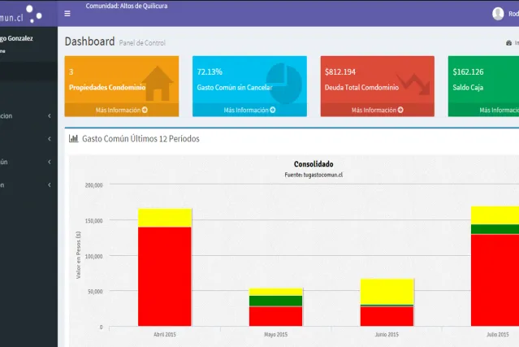Click the Mayo 2015 axis label
This screenshot has width=519, height=347.
pos(275,335)
